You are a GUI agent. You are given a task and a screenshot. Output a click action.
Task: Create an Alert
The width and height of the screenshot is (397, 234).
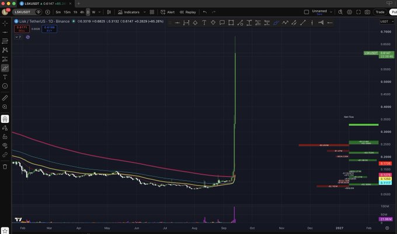(x=168, y=12)
